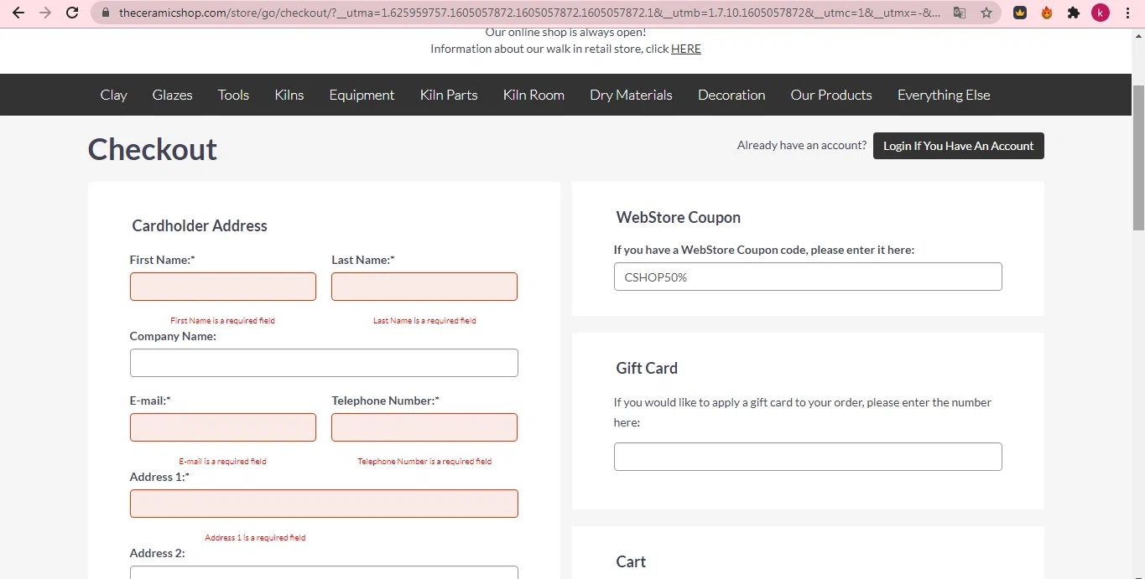
Task: Go back with browser back arrow
Action: coord(18,13)
